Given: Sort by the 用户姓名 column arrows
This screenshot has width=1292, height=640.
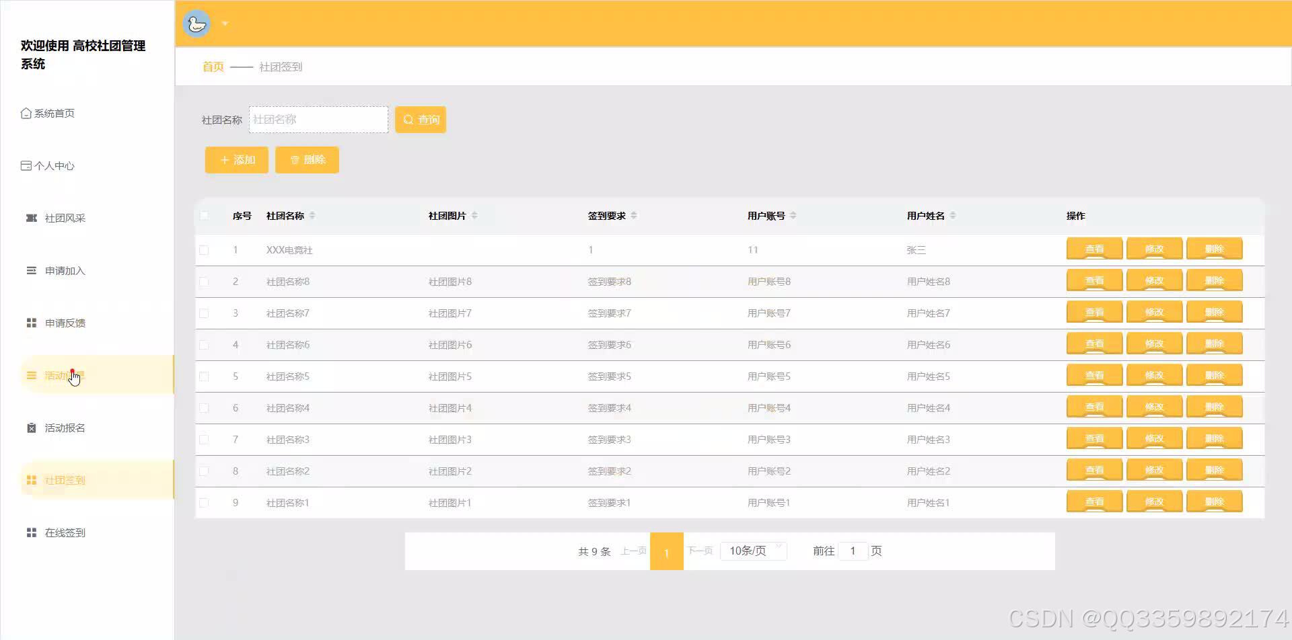Looking at the screenshot, I should pyautogui.click(x=953, y=216).
